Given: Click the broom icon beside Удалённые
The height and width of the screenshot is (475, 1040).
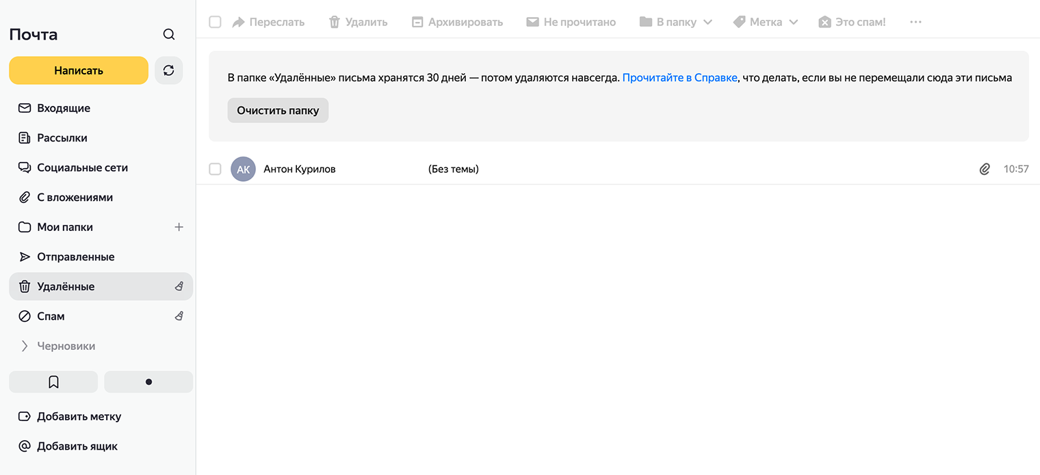Looking at the screenshot, I should point(179,286).
